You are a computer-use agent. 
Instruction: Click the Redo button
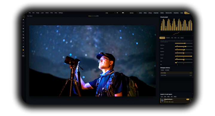[145, 13]
